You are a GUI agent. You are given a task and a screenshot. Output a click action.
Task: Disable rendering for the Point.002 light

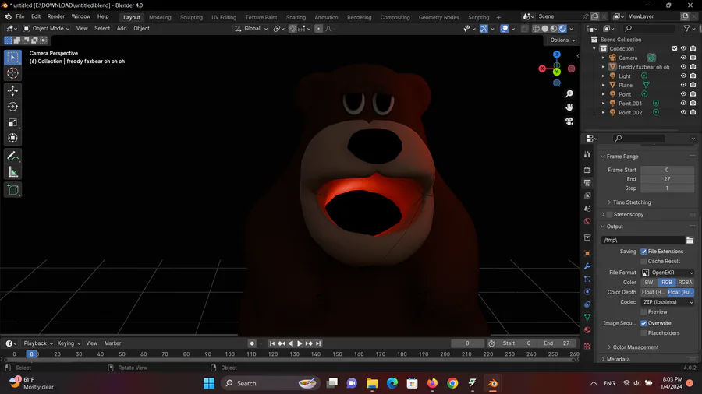point(693,113)
